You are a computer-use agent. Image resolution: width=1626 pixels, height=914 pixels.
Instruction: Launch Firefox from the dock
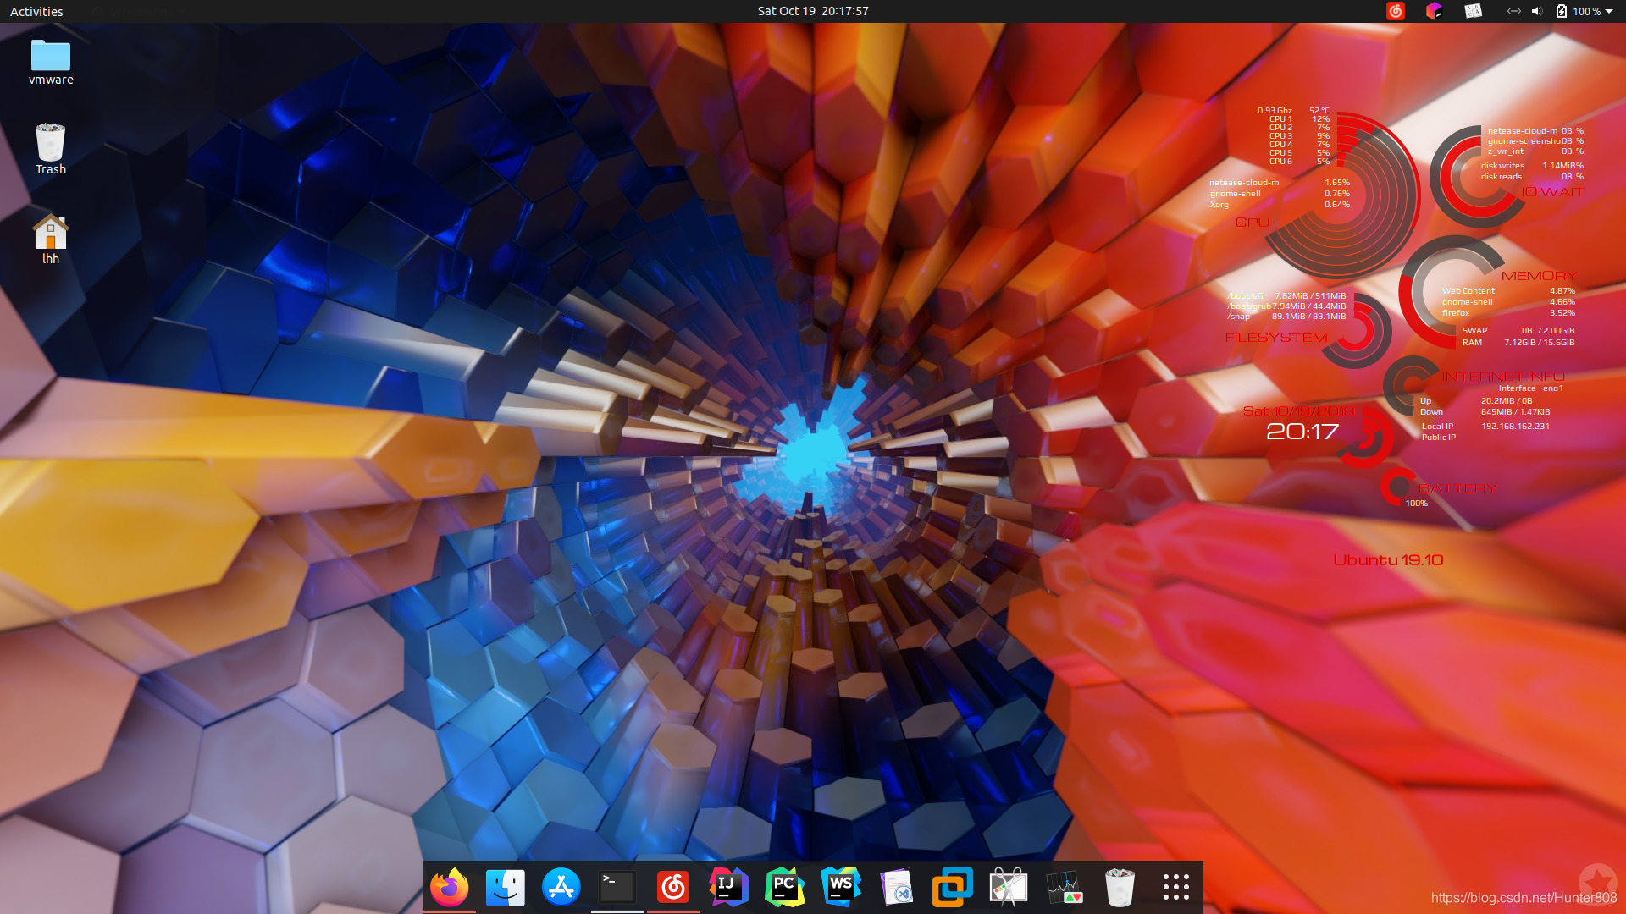(x=449, y=887)
